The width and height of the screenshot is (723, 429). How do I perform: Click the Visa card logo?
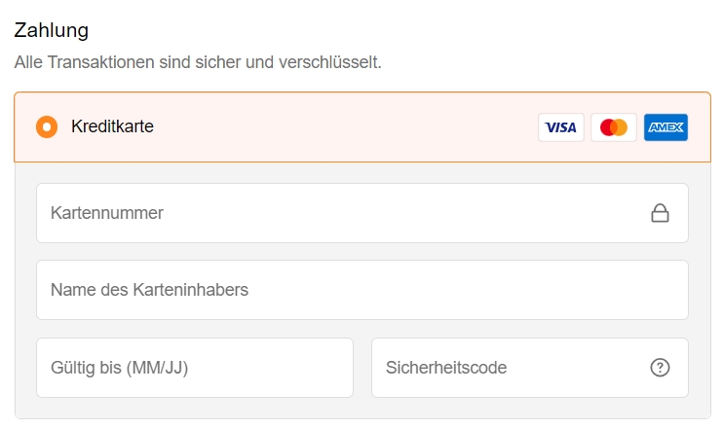560,127
